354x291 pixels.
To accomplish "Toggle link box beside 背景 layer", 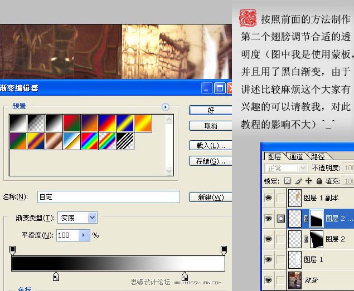I will (x=280, y=280).
